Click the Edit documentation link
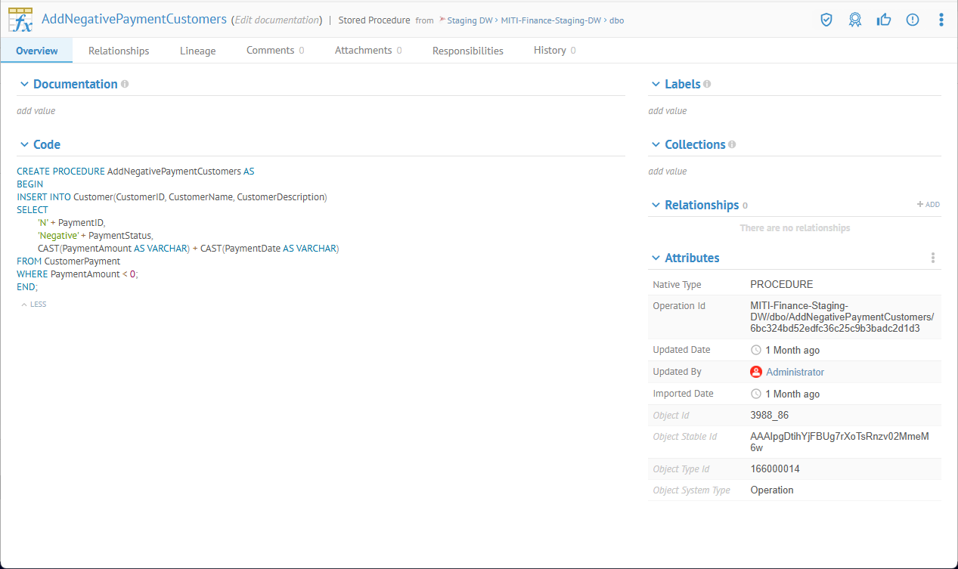 [x=276, y=20]
